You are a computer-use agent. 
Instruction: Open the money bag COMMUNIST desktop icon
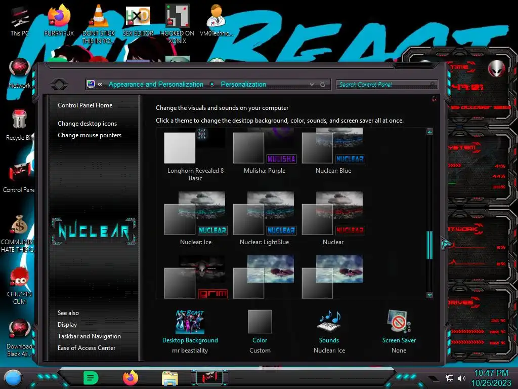point(19,234)
